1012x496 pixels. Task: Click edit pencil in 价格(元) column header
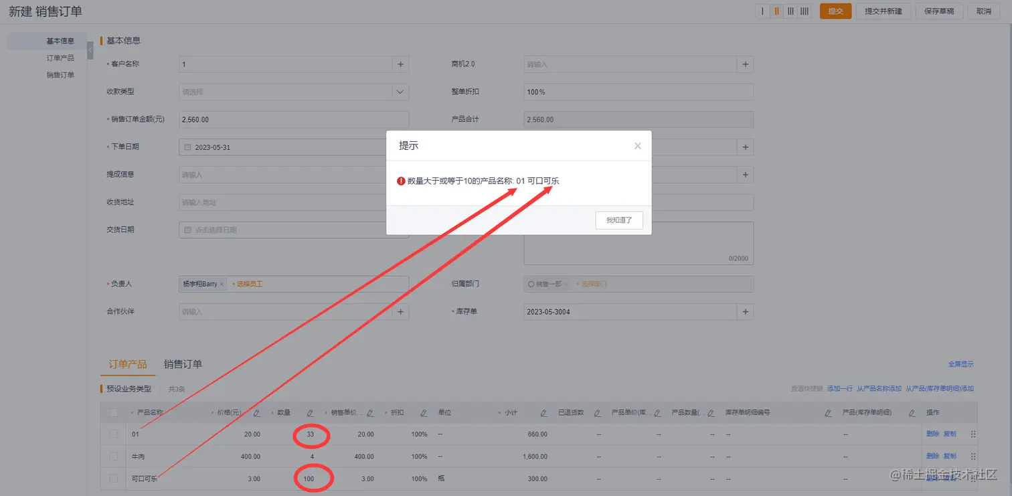[256, 413]
